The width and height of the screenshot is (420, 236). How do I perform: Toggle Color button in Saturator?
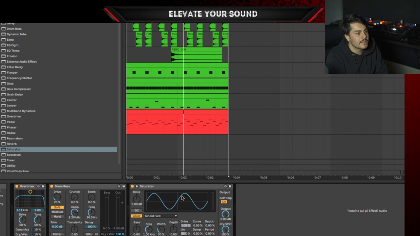[x=137, y=216]
